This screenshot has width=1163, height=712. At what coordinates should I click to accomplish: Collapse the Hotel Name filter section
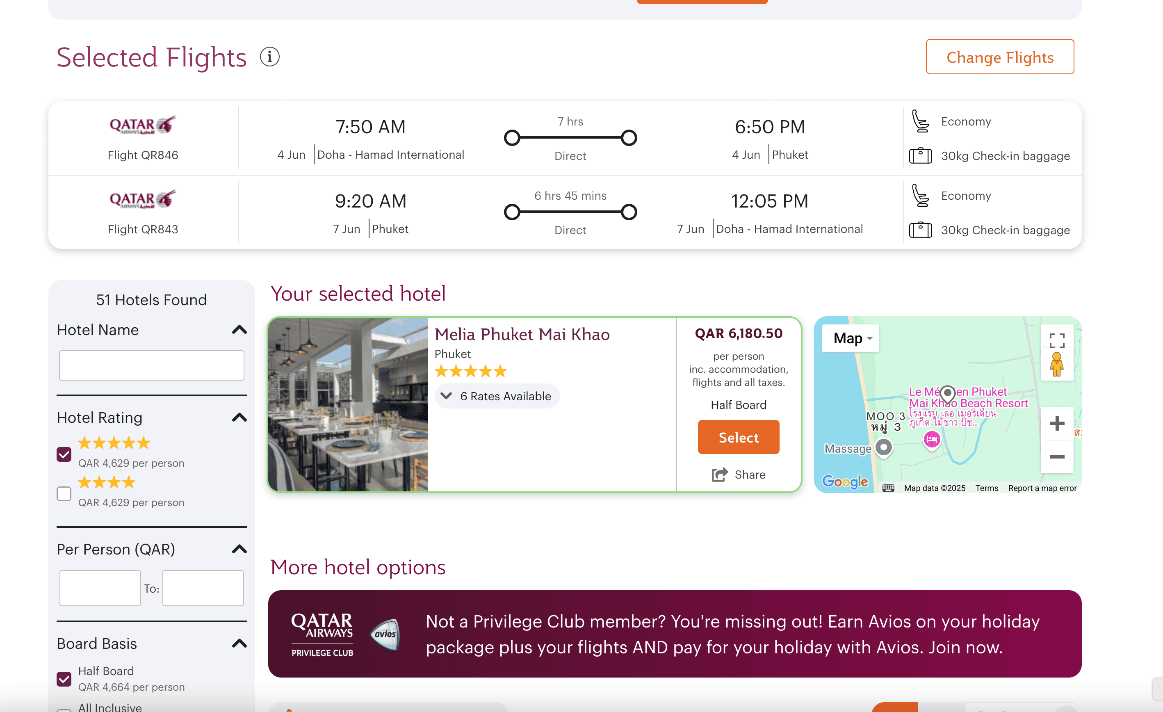[239, 330]
